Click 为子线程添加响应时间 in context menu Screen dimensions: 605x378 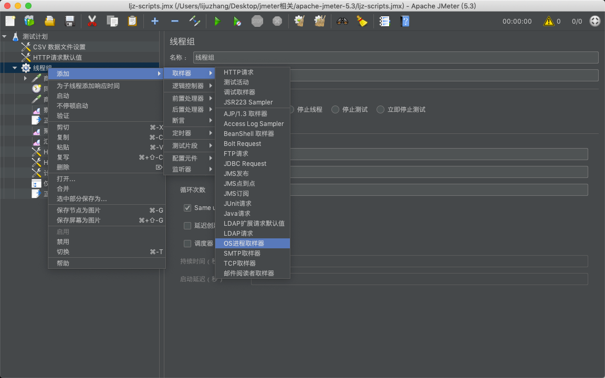pos(107,86)
